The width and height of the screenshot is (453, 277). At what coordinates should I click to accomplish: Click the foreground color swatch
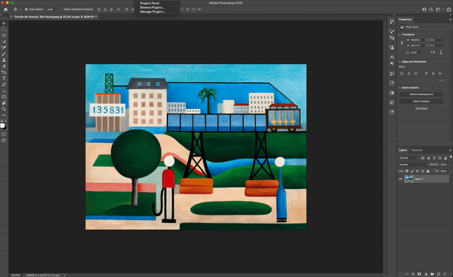[2, 126]
